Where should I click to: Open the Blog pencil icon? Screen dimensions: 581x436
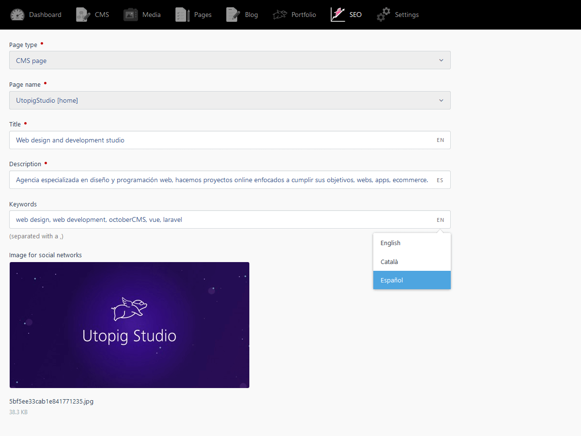(x=233, y=15)
